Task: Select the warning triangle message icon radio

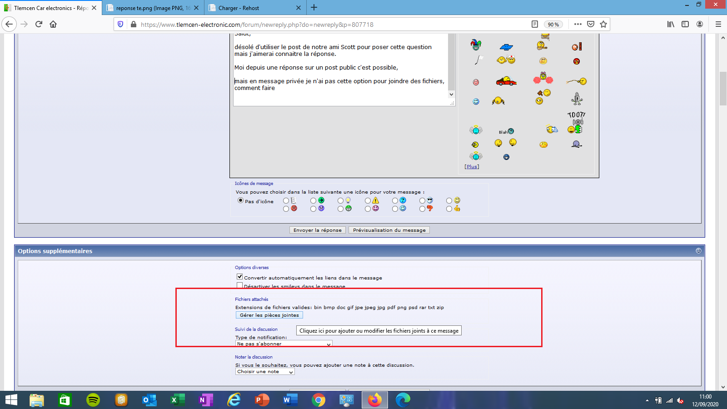Action: (x=368, y=200)
